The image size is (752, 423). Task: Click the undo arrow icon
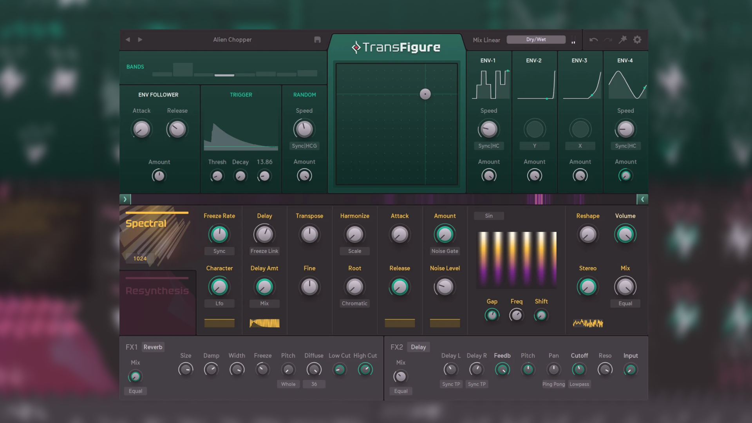pyautogui.click(x=593, y=40)
